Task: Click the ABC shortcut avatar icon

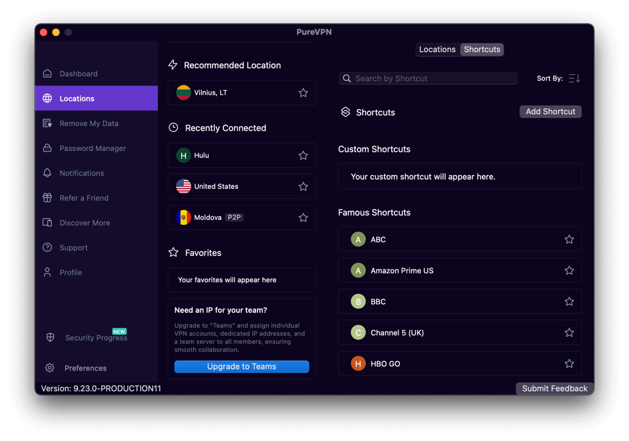Action: [358, 240]
